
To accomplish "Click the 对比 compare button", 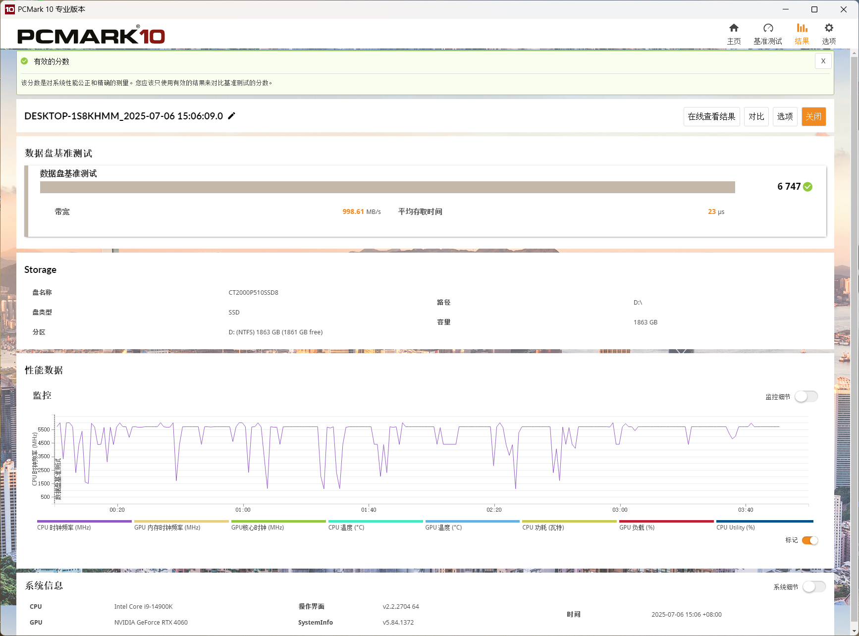I will (756, 116).
